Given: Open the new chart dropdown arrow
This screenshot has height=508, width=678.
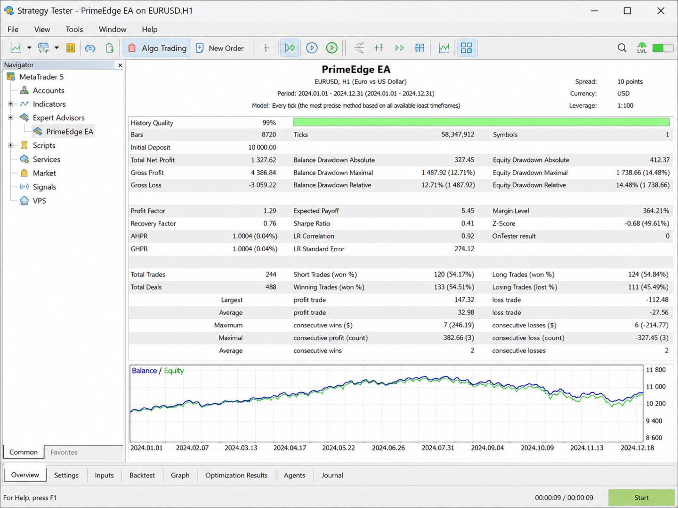Looking at the screenshot, I should pyautogui.click(x=29, y=48).
